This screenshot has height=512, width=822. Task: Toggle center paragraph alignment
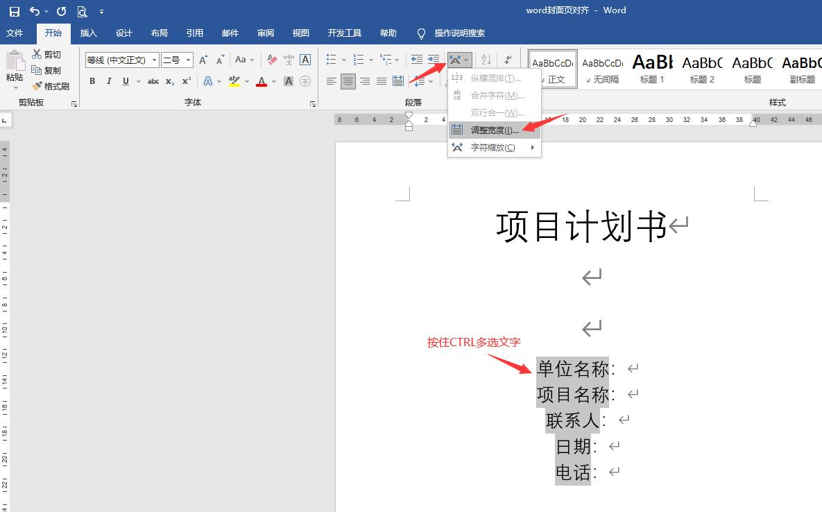click(348, 80)
